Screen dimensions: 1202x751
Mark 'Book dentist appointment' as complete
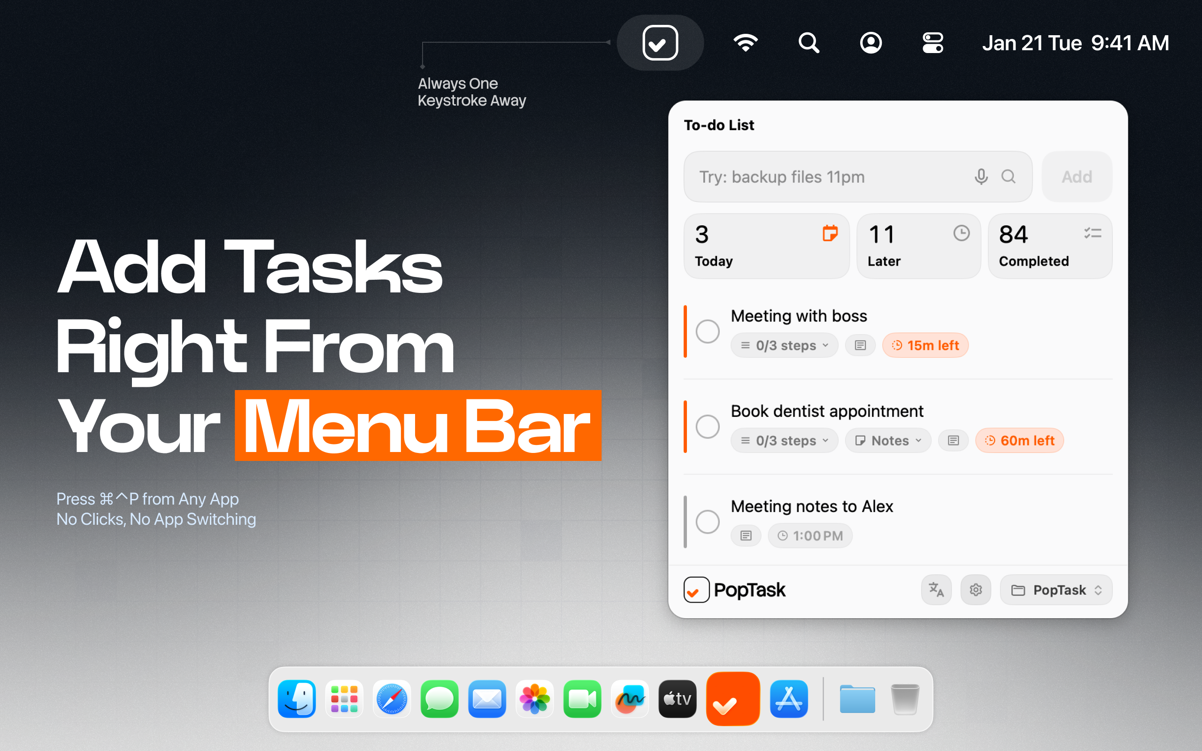707,427
